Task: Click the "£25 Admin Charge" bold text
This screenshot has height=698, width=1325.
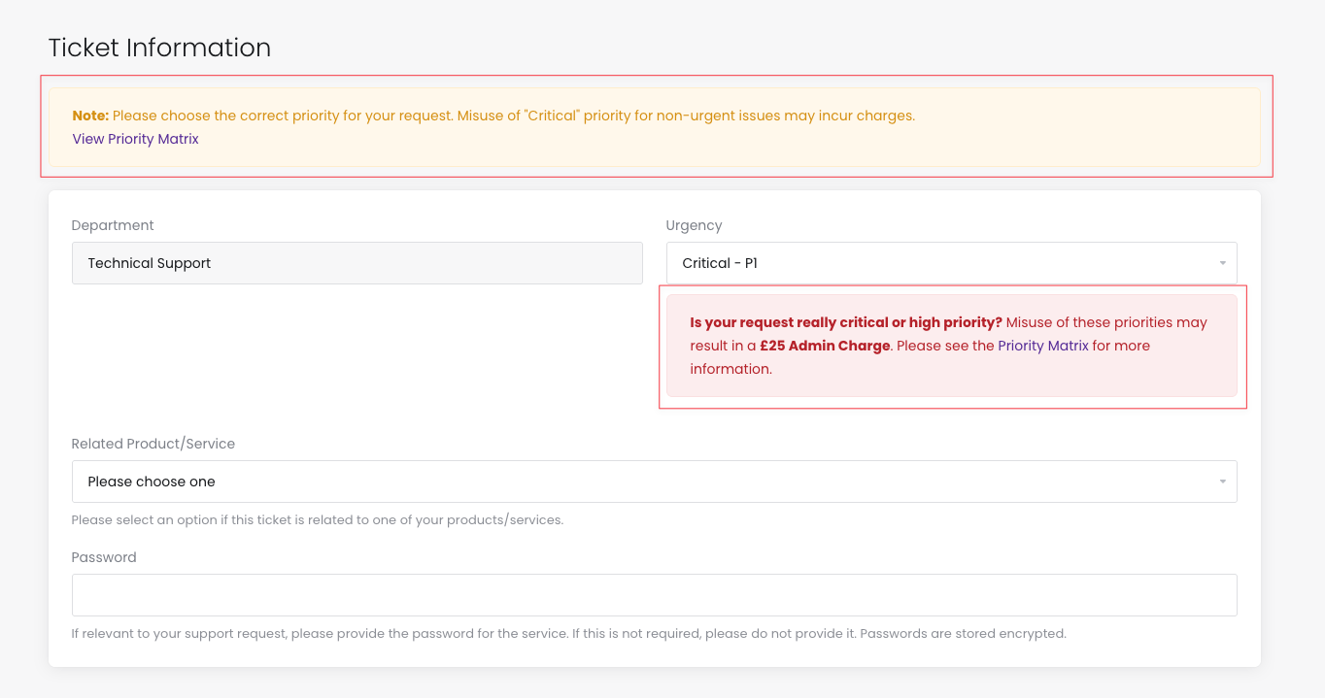Action: pyautogui.click(x=825, y=346)
